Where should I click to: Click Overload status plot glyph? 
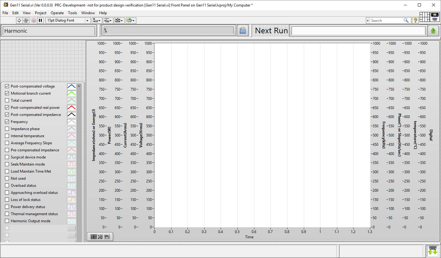click(71, 186)
